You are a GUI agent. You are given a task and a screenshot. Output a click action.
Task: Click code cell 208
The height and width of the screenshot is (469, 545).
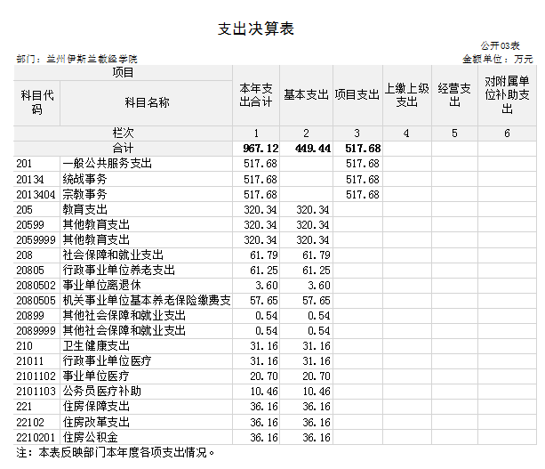point(24,255)
